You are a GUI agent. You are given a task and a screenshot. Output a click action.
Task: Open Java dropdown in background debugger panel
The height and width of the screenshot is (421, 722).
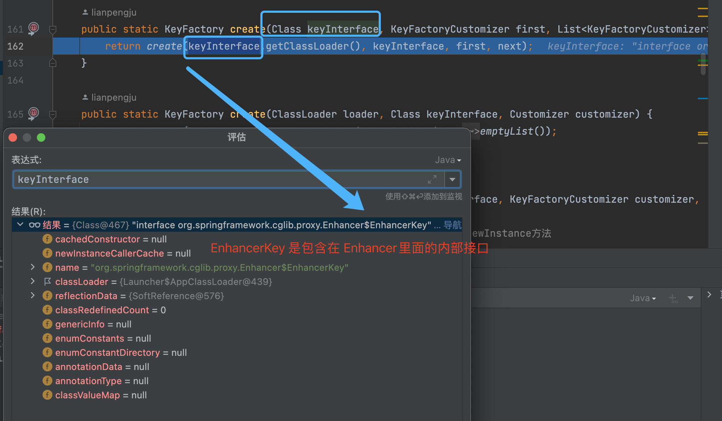(x=643, y=298)
